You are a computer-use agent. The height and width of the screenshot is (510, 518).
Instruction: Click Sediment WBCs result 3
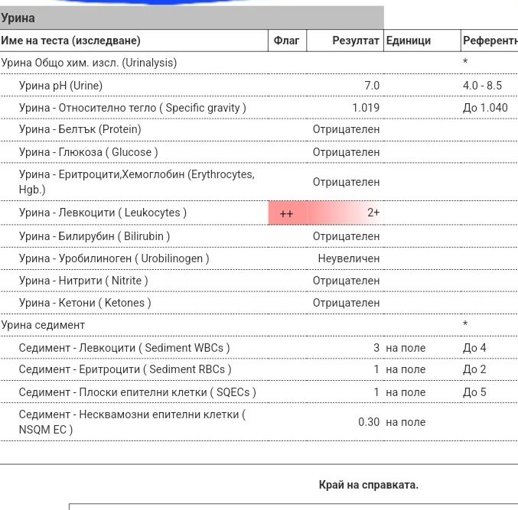[x=376, y=348]
